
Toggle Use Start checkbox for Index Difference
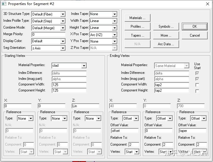[x=197, y=73]
